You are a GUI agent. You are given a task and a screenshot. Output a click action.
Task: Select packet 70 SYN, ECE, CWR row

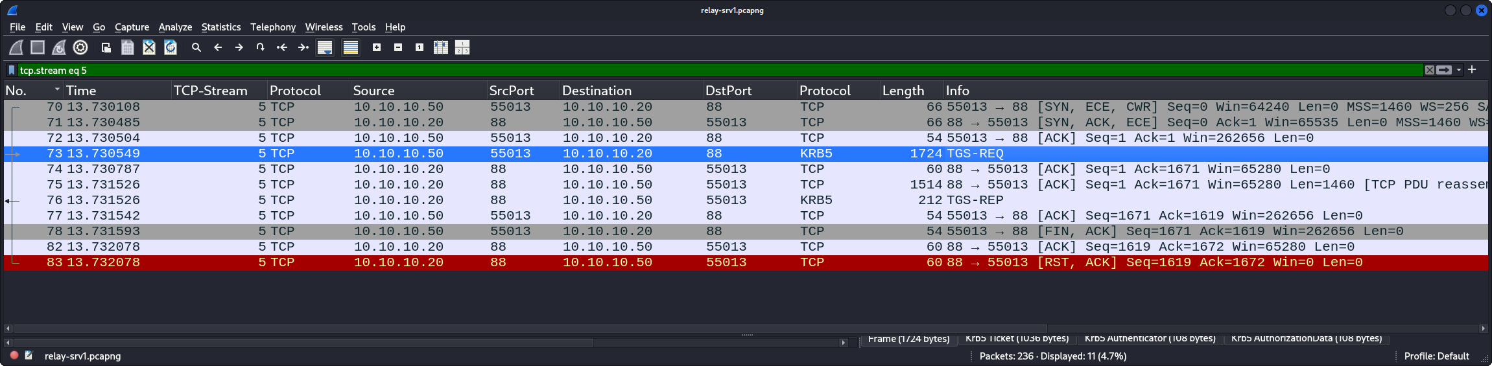point(746,107)
